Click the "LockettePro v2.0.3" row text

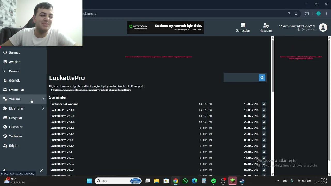click(x=63, y=158)
